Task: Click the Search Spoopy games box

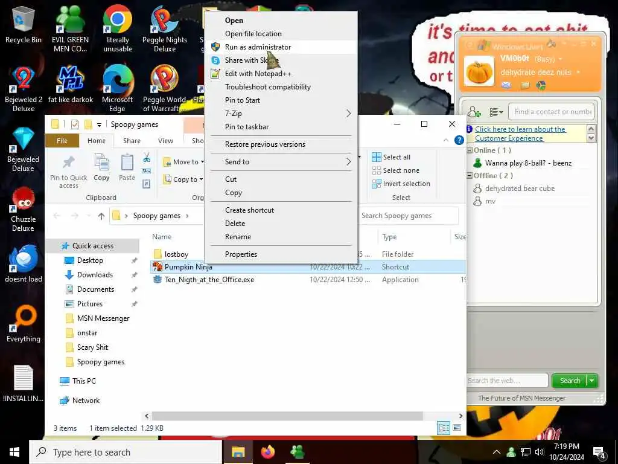Action: click(x=407, y=216)
